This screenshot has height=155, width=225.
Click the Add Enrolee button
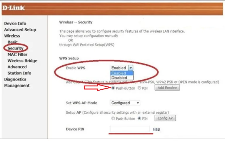pos(167,88)
